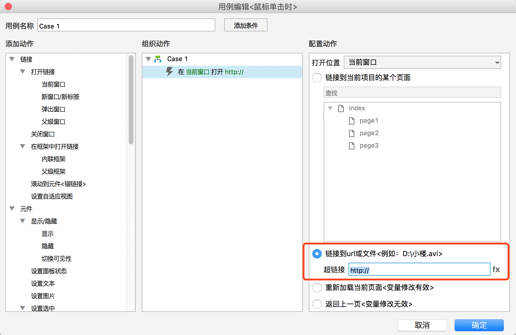This screenshot has height=335, width=516.
Task: Select radio 返回上一页
Action: (317, 304)
